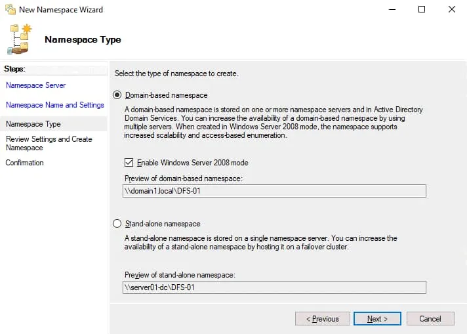467x334 pixels.
Task: Select the Namespace Type step in sidebar
Action: click(33, 124)
